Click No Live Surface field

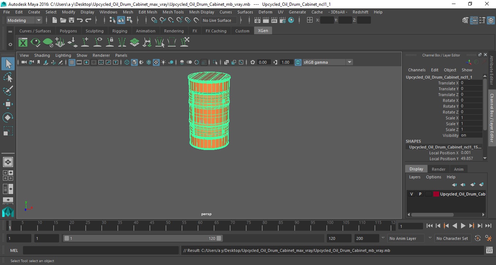tap(218, 20)
